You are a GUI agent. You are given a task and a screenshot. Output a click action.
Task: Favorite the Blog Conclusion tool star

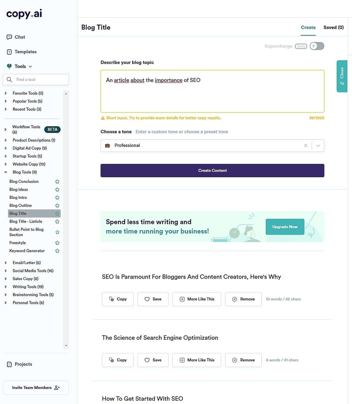pos(57,182)
